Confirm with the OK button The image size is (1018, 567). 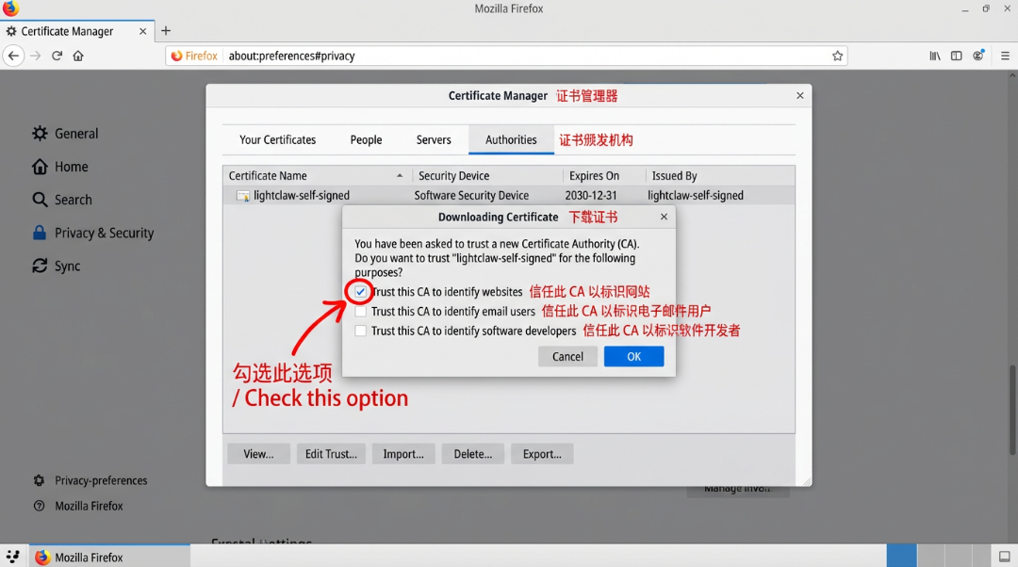[x=633, y=356]
